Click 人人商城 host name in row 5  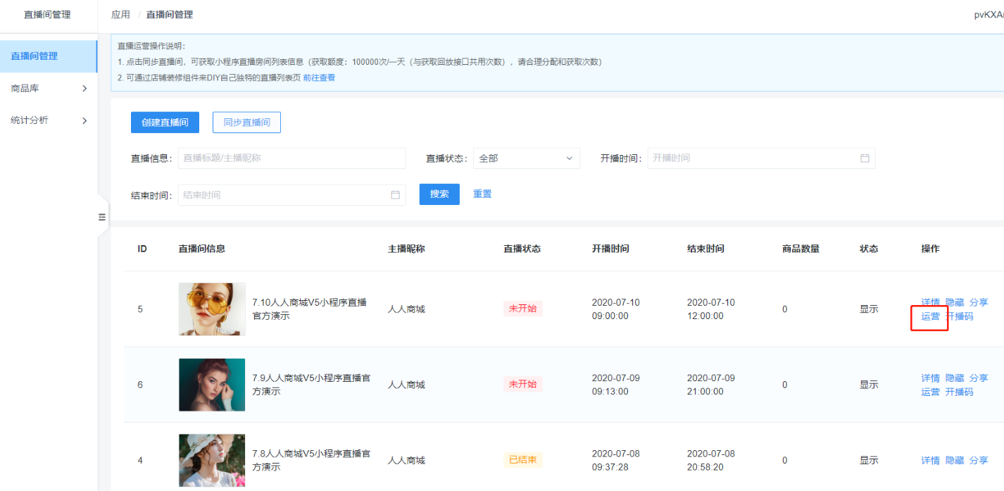coord(406,309)
